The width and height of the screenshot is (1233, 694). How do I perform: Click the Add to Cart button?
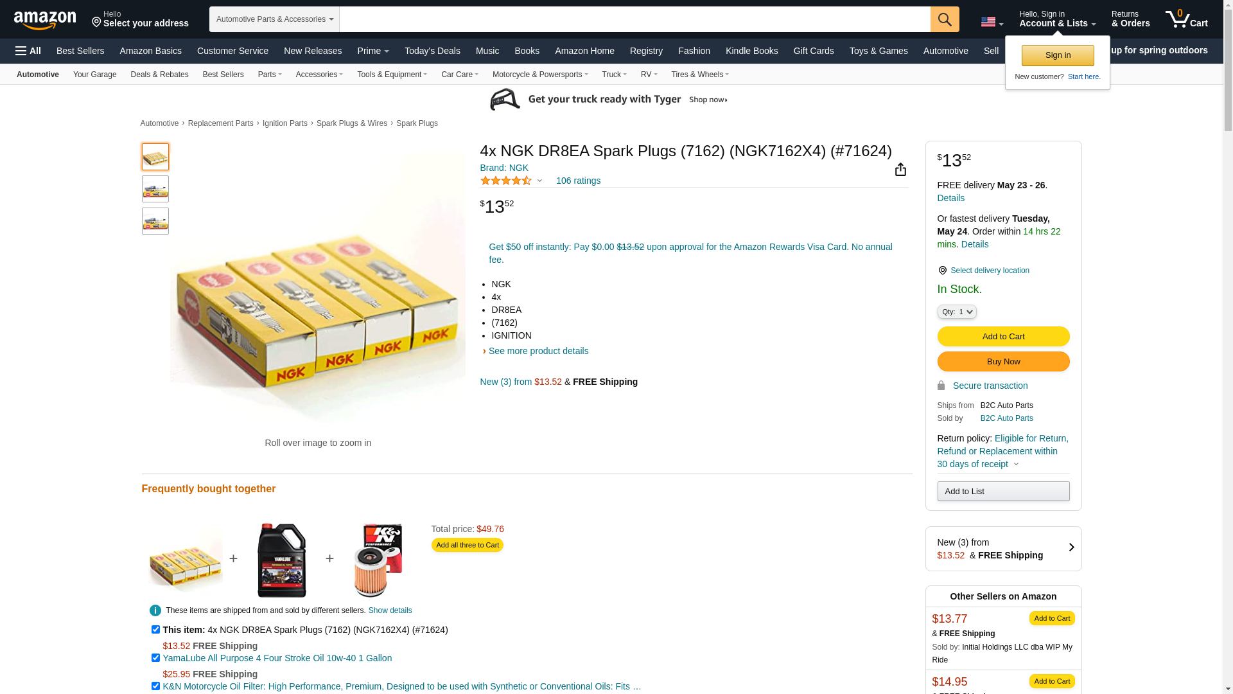[x=1002, y=337]
